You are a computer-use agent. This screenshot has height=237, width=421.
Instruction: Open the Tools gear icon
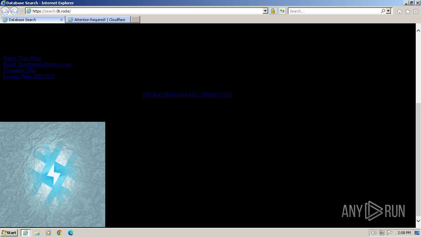[x=416, y=12]
